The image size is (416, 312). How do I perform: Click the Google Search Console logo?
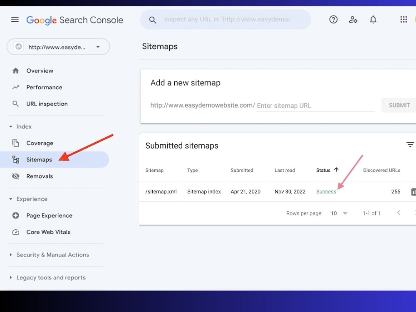(x=74, y=20)
